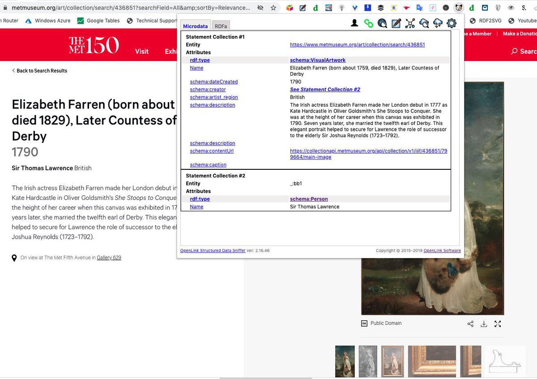Click the green chain link icon in Sniffer popup
The image size is (537, 379).
(368, 23)
